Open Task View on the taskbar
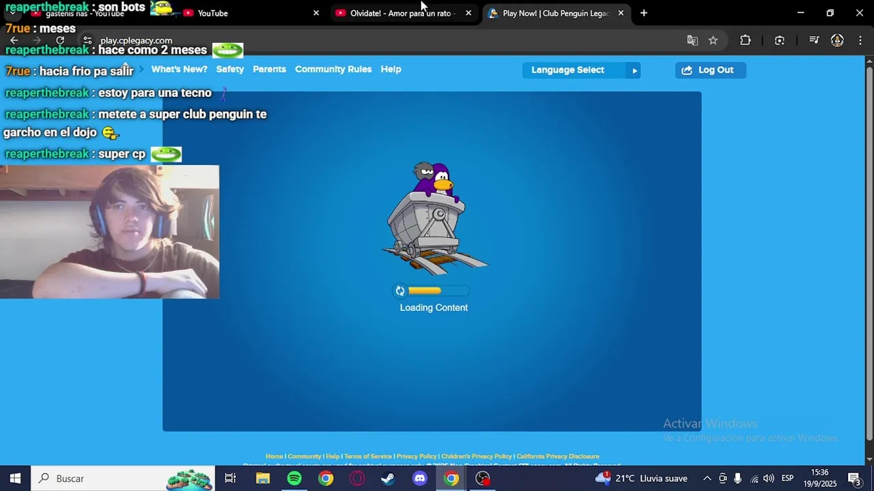This screenshot has height=491, width=874. pyautogui.click(x=230, y=479)
